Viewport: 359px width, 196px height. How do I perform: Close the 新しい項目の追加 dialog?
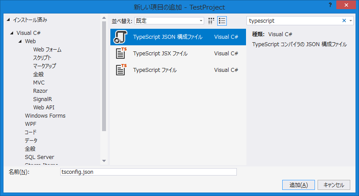(x=346, y=5)
